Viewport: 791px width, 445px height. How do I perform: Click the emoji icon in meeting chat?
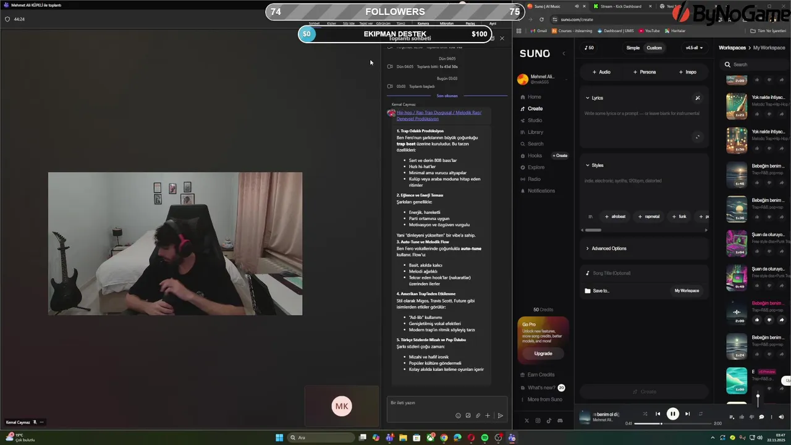point(458,416)
